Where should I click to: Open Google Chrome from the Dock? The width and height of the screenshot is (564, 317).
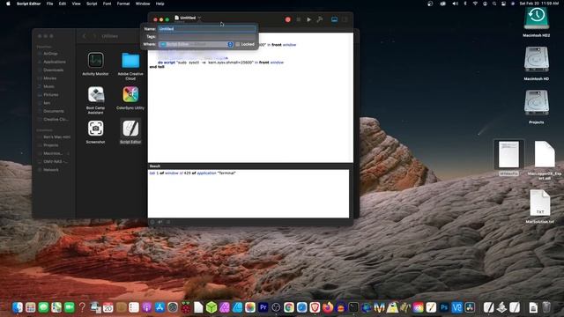tap(289, 307)
